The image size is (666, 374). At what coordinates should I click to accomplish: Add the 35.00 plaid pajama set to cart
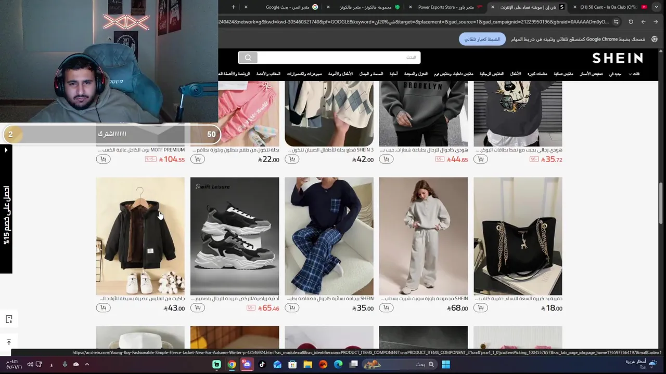coord(291,308)
